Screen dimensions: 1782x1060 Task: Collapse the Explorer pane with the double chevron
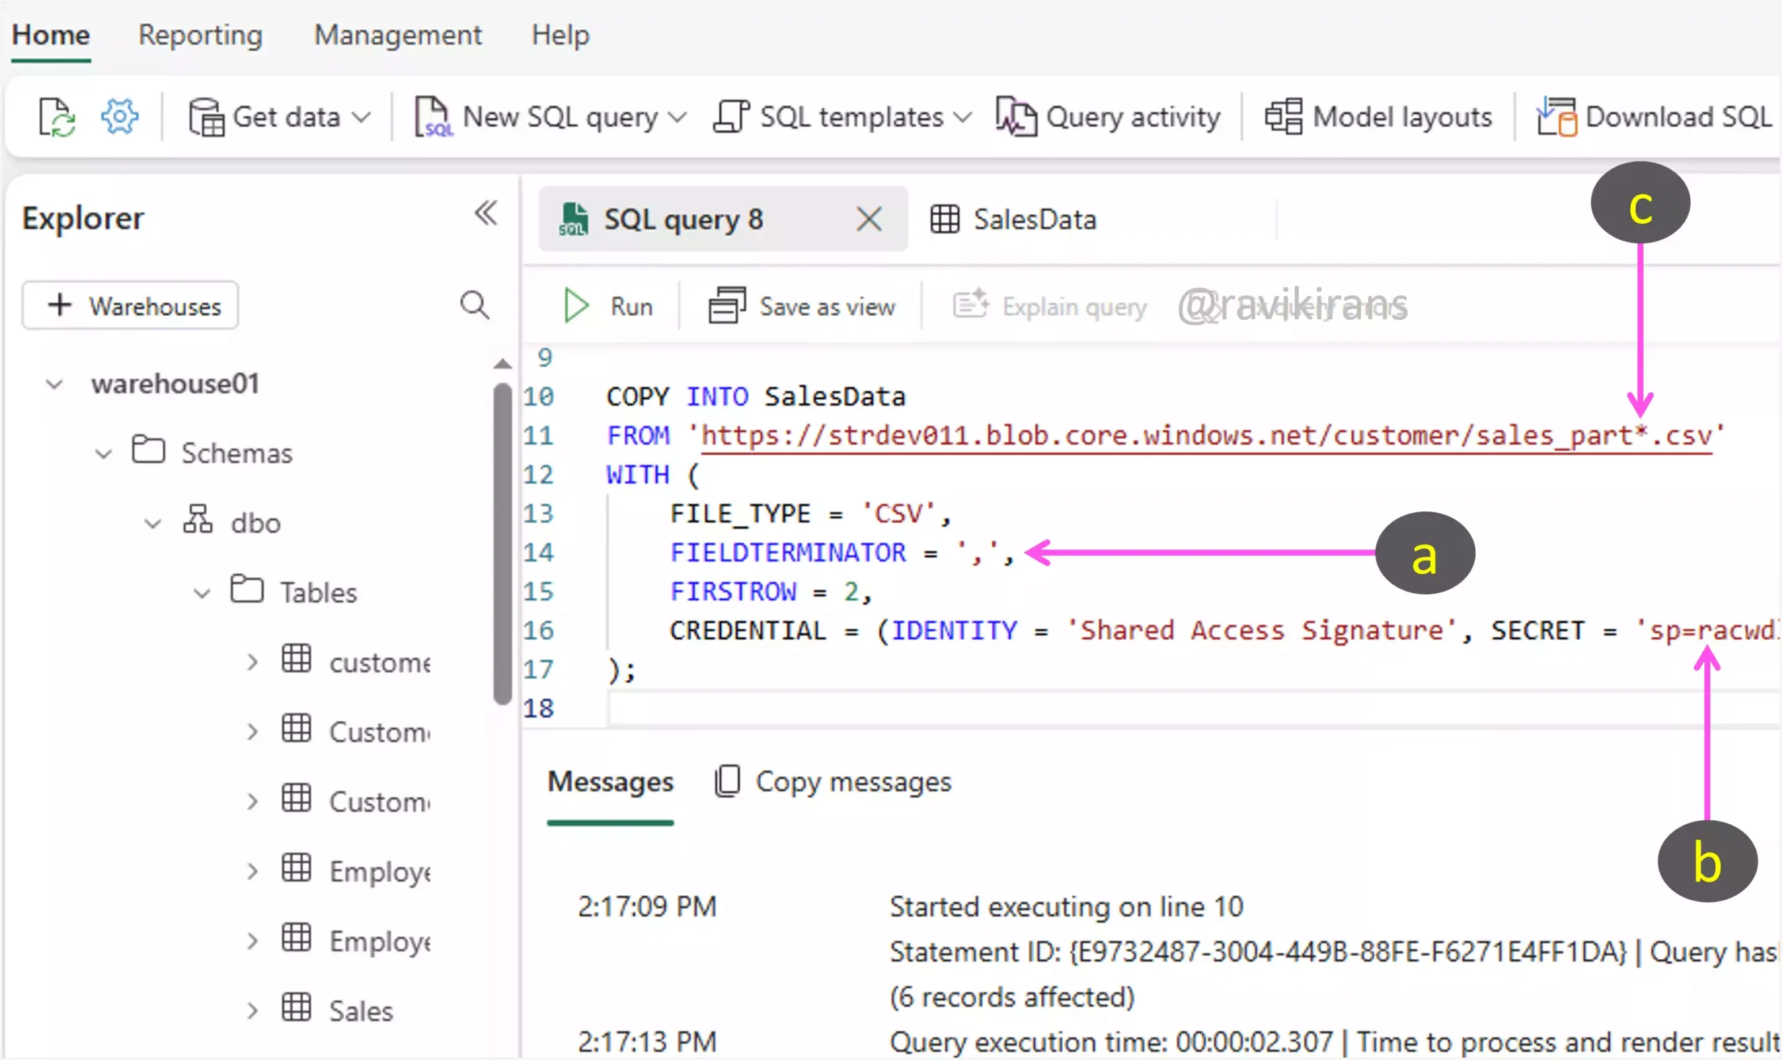tap(486, 213)
